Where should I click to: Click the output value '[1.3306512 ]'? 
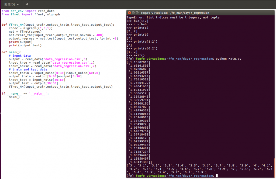click(139, 93)
